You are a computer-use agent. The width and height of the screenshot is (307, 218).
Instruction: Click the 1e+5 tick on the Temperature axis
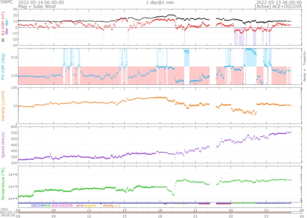12,186
